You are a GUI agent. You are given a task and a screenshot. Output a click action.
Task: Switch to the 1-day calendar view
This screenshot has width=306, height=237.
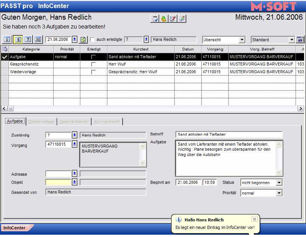click(x=7, y=39)
